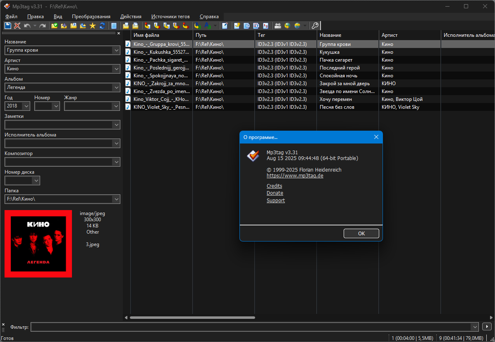
Task: Sort by the Путь column header
Action: pyautogui.click(x=224, y=35)
